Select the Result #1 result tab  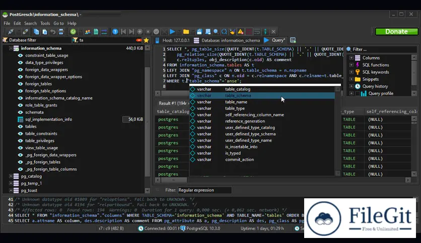172,103
